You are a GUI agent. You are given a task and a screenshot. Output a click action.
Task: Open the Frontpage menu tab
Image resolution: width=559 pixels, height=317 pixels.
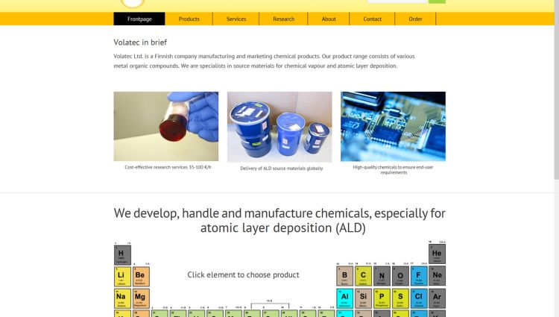pos(139,19)
